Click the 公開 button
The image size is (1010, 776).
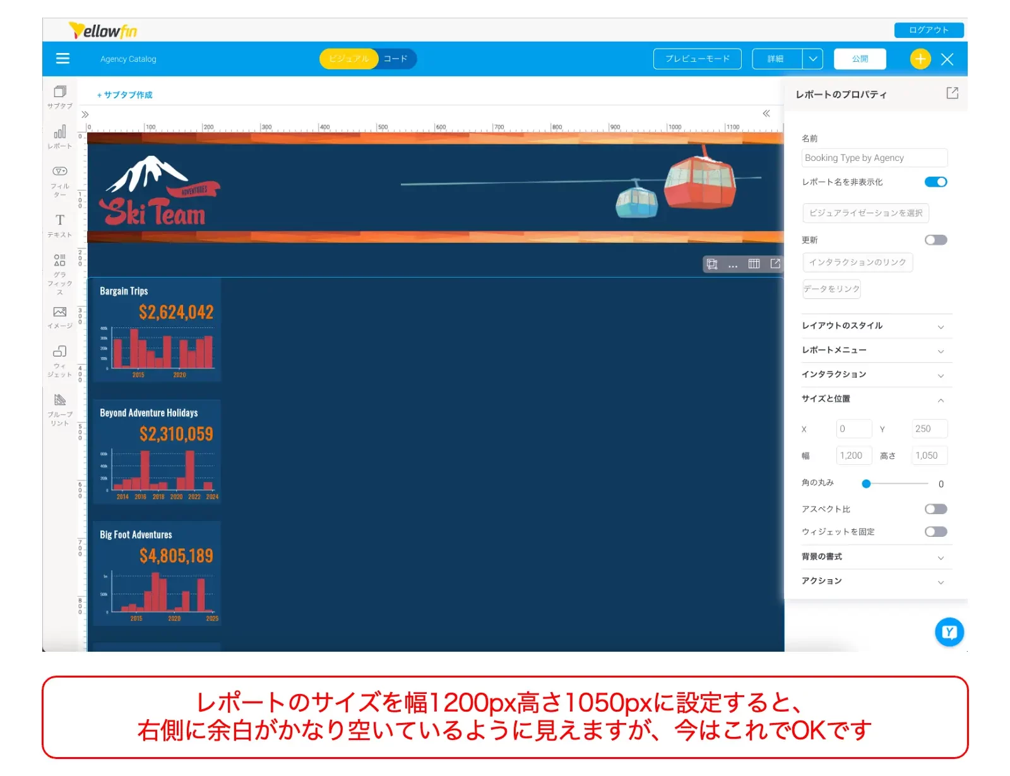(x=860, y=59)
